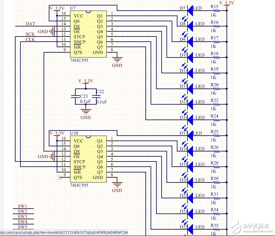Click the D7 LED symbol
This screenshot has width=275, height=236.
click(190, 10)
